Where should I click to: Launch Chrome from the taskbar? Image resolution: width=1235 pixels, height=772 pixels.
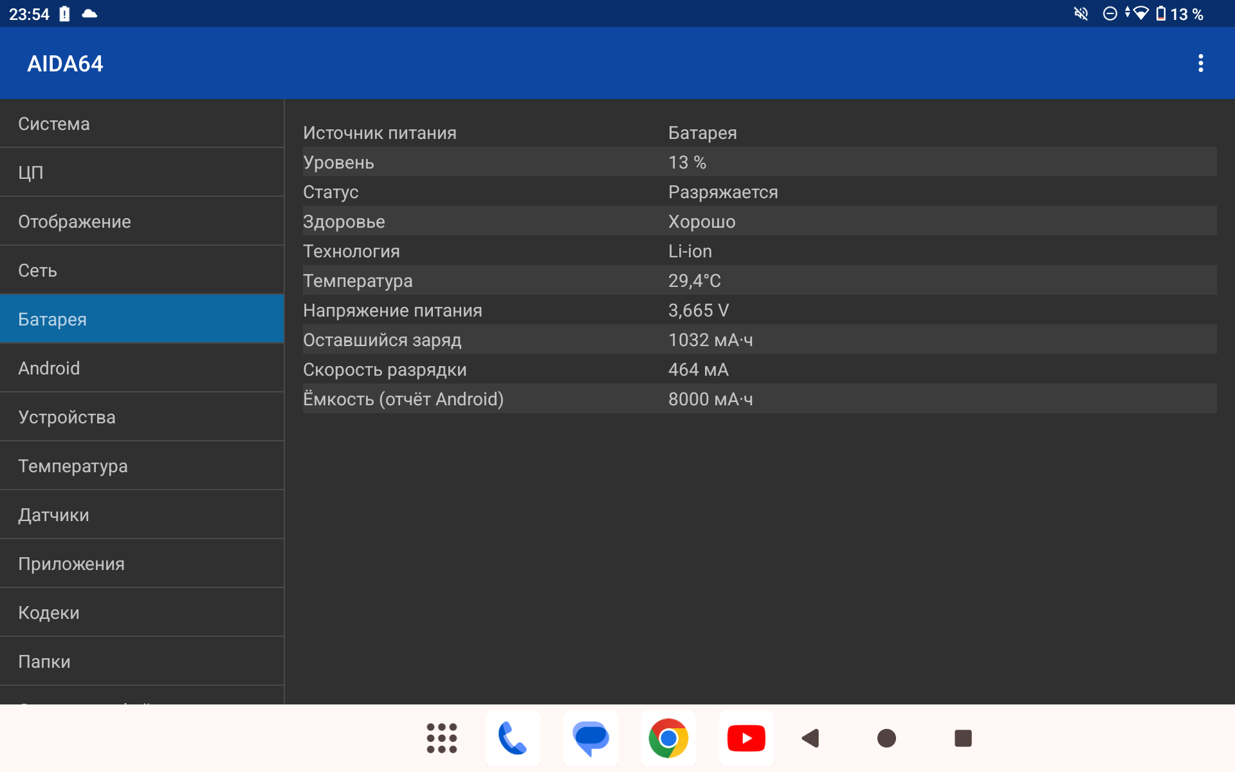coord(668,738)
